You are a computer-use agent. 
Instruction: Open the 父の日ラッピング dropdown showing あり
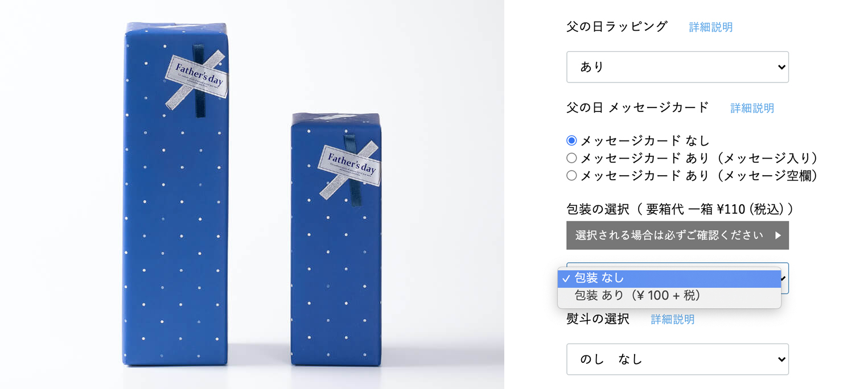(x=677, y=67)
